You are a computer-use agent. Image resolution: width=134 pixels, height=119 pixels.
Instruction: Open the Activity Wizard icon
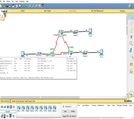click(13, 6)
